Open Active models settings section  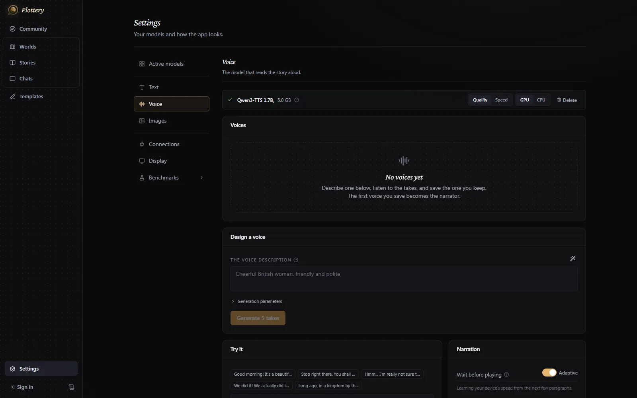(172, 64)
